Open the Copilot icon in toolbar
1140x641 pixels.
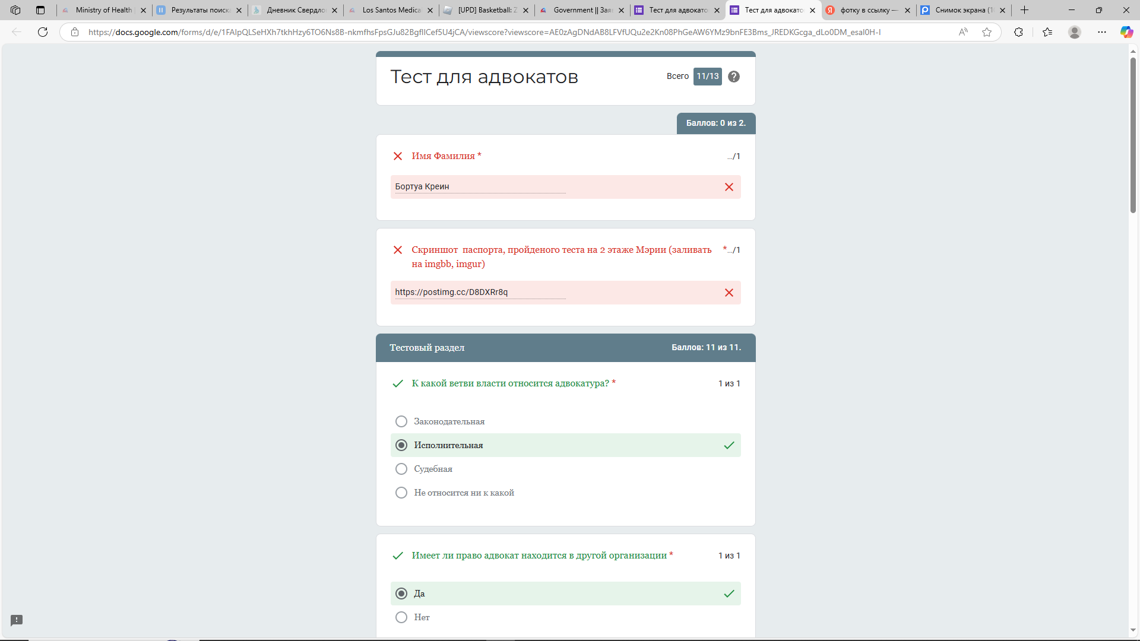pyautogui.click(x=1126, y=32)
